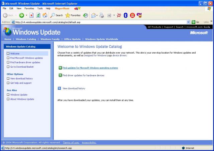Open the Mail button dropdown arrow
The image size is (214, 151).
[97, 15]
